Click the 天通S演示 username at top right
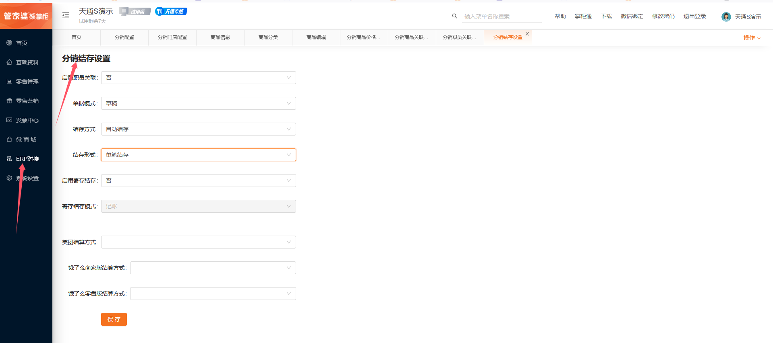 [748, 17]
